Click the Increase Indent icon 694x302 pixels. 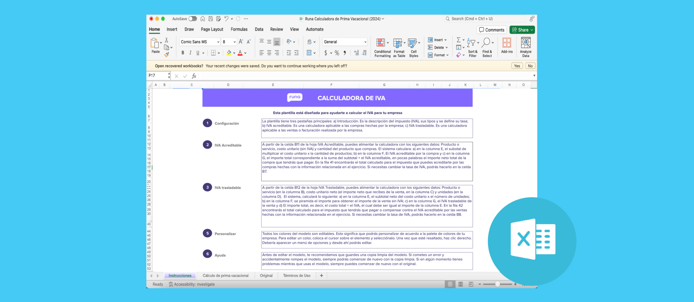click(297, 53)
